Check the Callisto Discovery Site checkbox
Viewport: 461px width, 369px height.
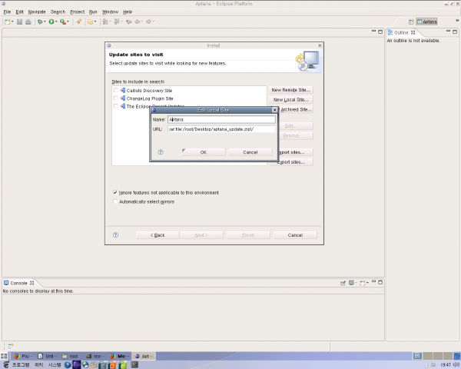point(115,91)
